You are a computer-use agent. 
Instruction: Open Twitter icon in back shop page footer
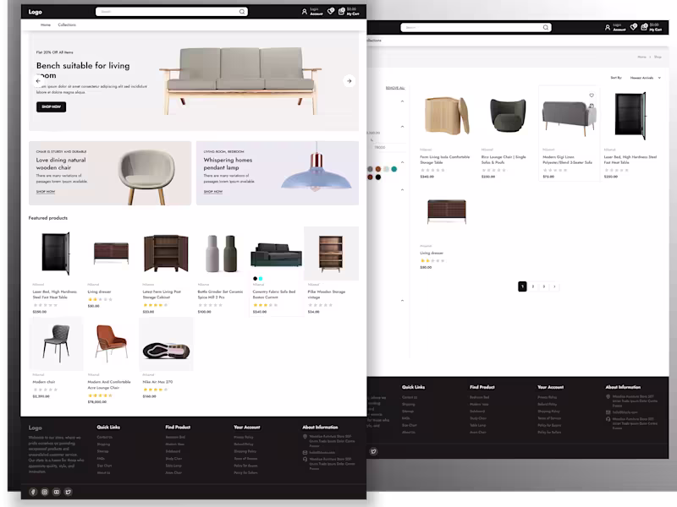point(373,451)
